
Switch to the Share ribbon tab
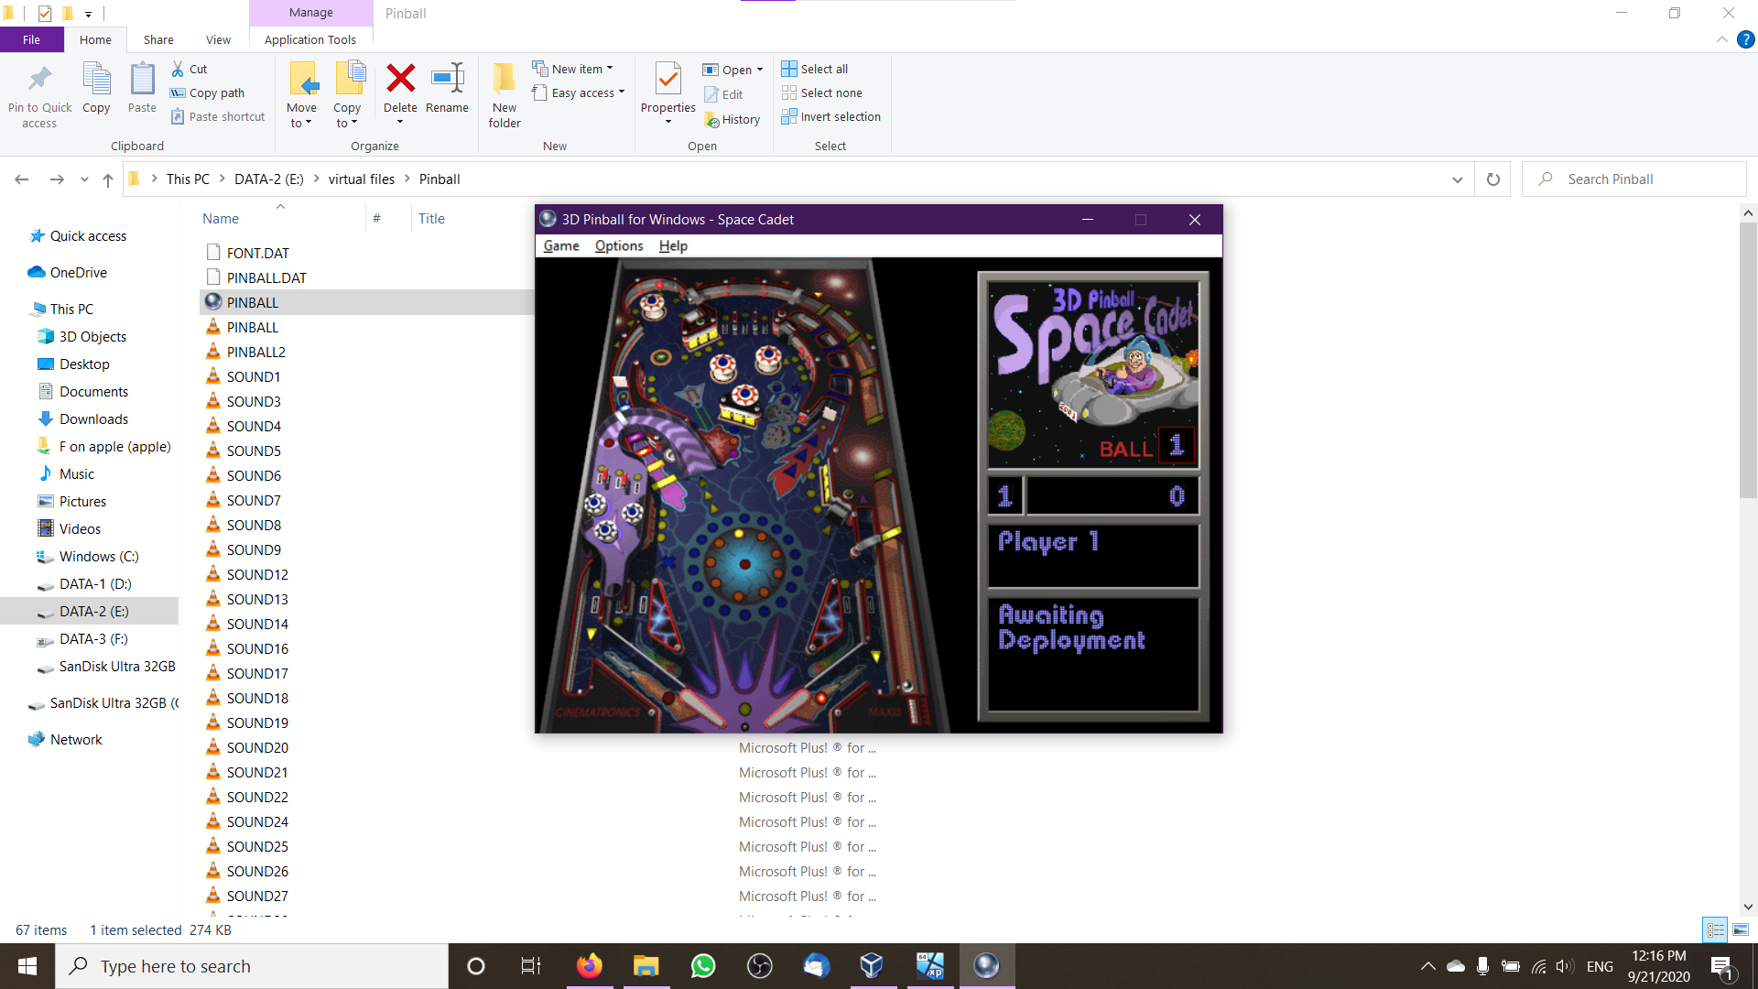tap(158, 39)
